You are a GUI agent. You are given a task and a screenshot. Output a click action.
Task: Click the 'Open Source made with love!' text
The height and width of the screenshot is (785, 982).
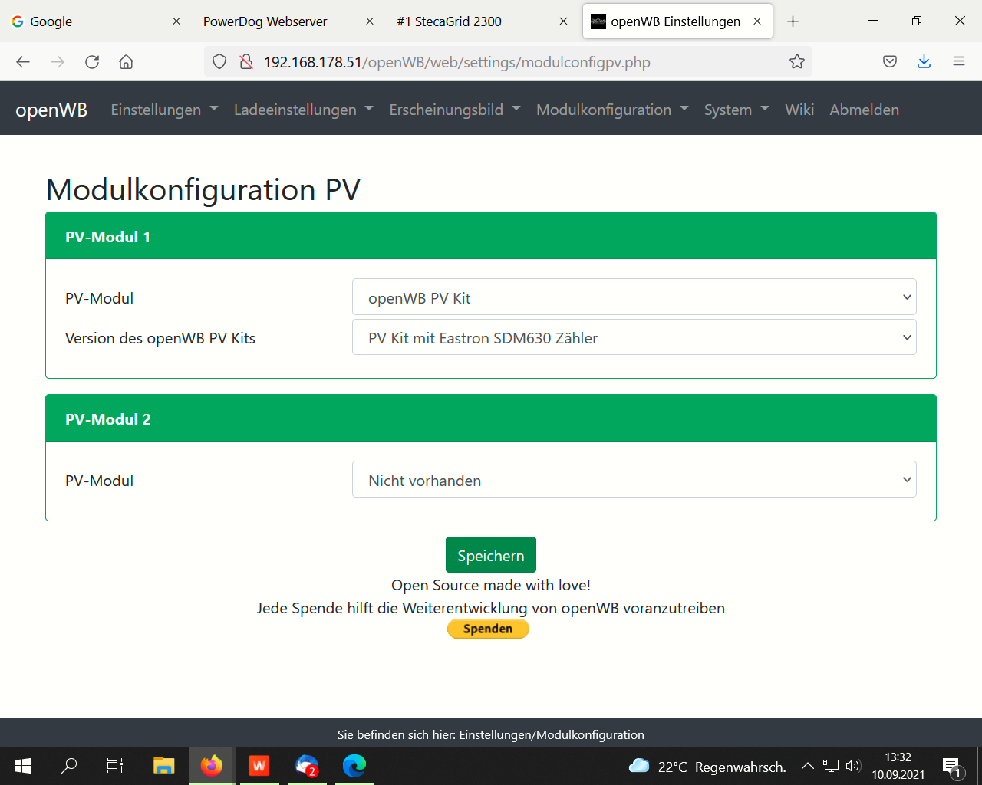coord(491,585)
